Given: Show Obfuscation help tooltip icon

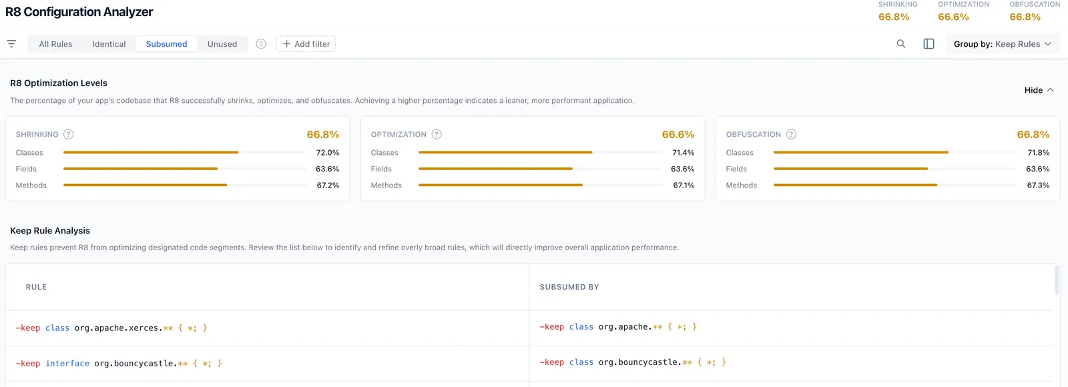Looking at the screenshot, I should 791,134.
